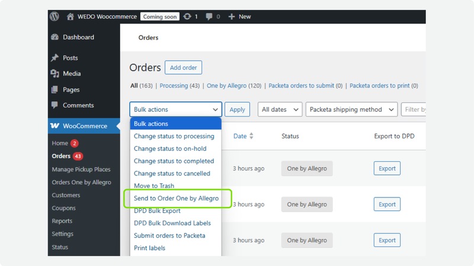This screenshot has width=474, height=266.
Task: Select the highlighted Bulk actions option
Action: point(175,124)
